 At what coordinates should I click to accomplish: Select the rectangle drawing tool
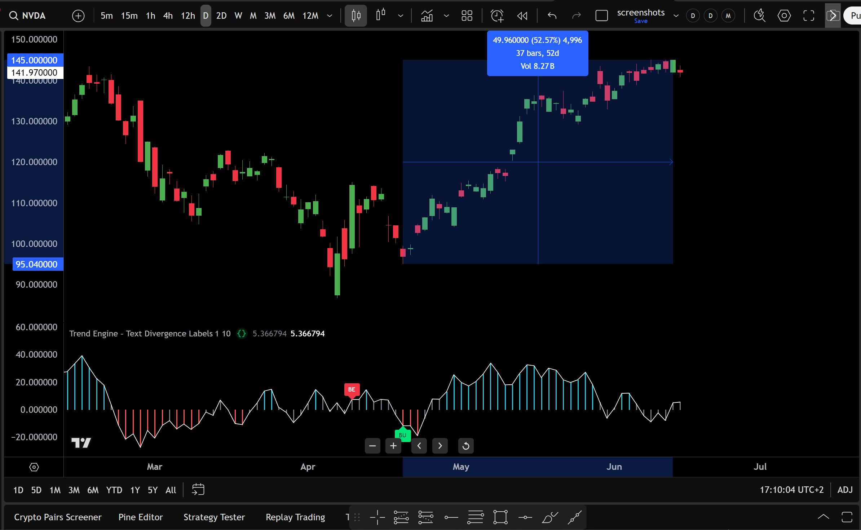point(500,517)
